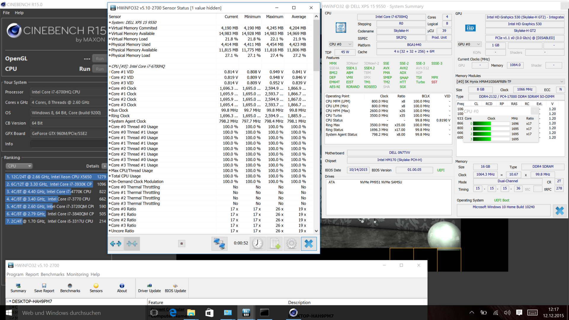The width and height of the screenshot is (569, 320).
Task: Open remote network monitoring computers icon
Action: coord(219,244)
